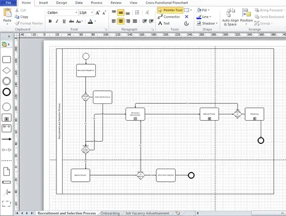Screen dimensions: 286x216
Task: Switch to the Onboarding page tab
Action: 110,213
